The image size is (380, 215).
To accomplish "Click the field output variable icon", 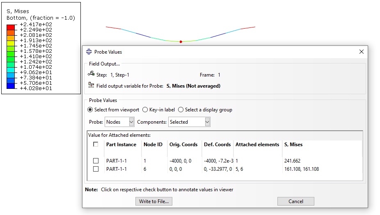I will tap(91, 85).
